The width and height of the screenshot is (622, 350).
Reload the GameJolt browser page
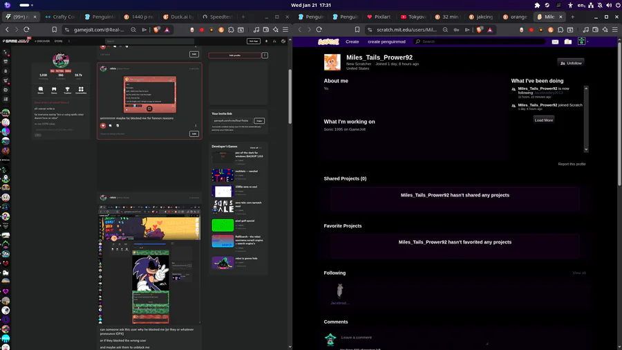pos(26,30)
